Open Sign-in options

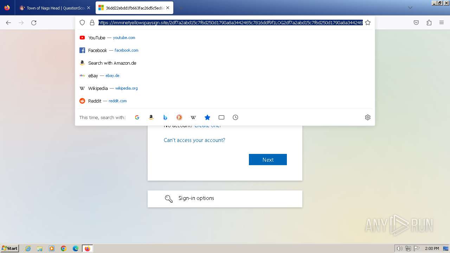point(225,199)
